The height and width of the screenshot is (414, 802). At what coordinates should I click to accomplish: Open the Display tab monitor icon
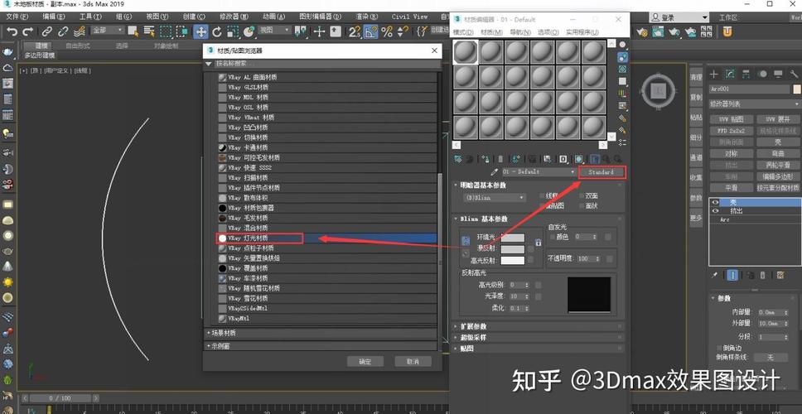click(x=778, y=75)
